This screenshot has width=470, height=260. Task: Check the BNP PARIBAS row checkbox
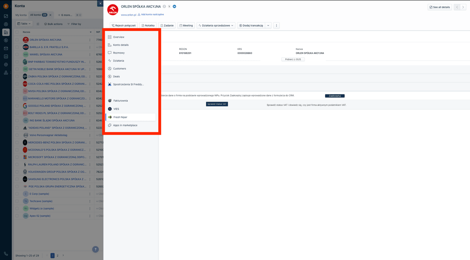point(17,62)
